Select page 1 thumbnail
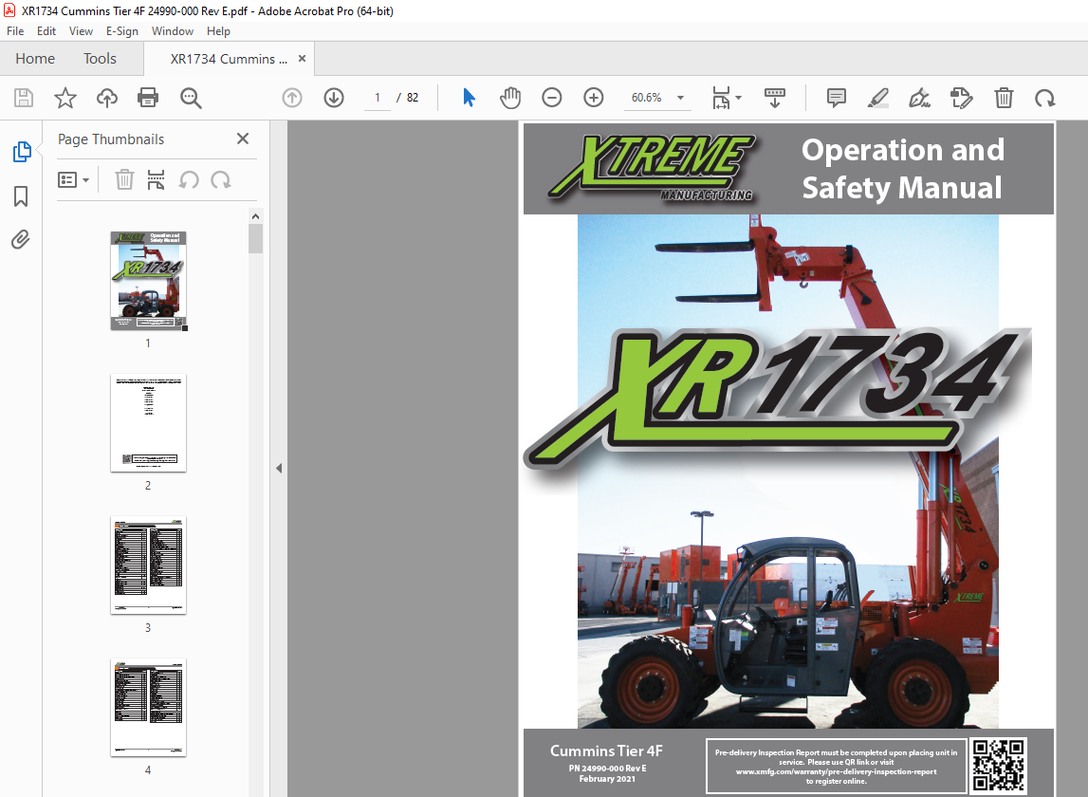The image size is (1088, 797). coord(149,281)
